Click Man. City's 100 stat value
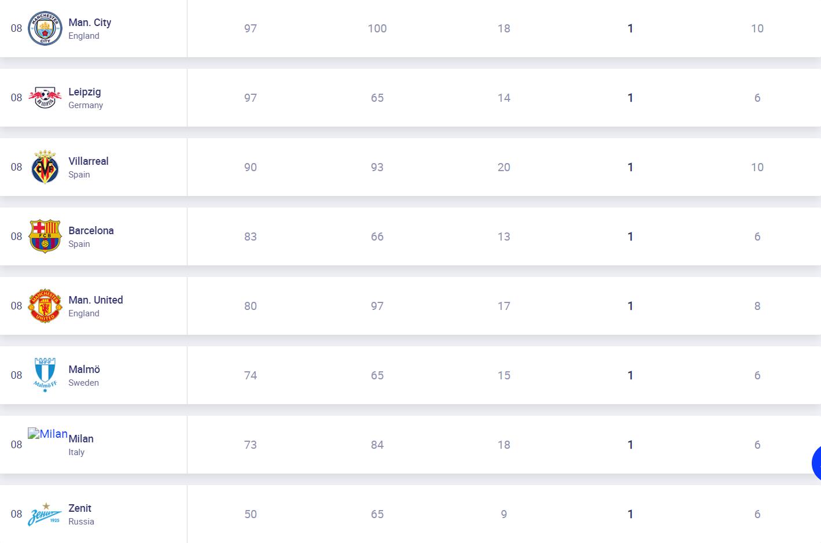Image resolution: width=821 pixels, height=543 pixels. 377,28
